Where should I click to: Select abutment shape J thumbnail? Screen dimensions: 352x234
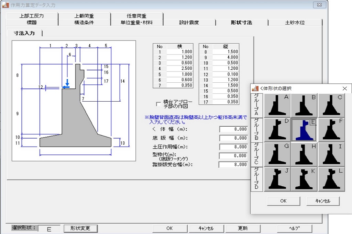coord(277,179)
